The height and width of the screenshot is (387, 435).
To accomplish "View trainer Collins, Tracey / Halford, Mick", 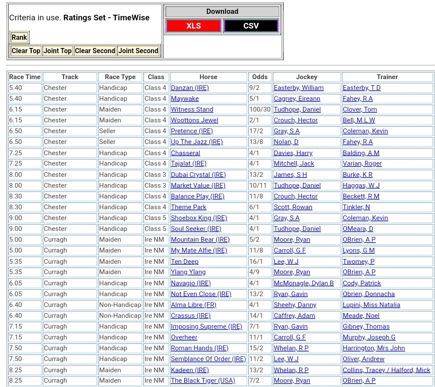I will click(x=387, y=370).
